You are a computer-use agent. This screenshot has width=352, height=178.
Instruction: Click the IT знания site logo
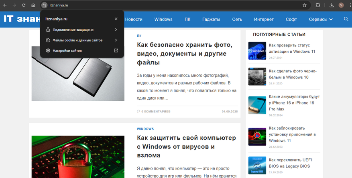tap(22, 19)
